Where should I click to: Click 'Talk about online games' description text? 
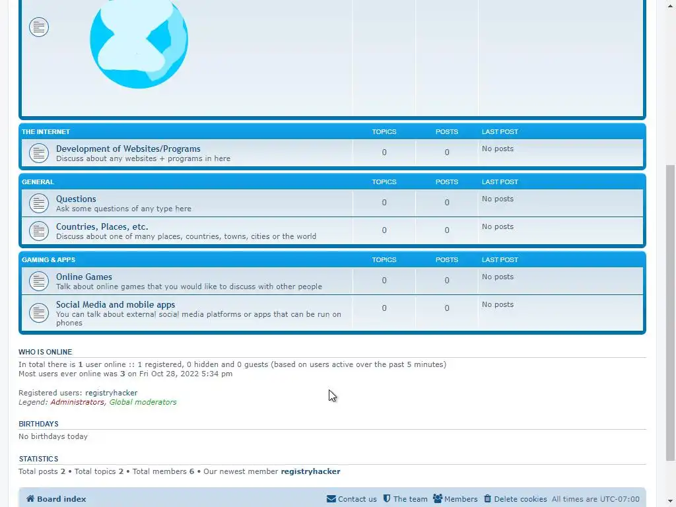[189, 287]
